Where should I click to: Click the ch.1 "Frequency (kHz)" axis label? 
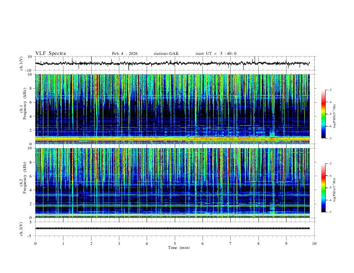click(x=25, y=103)
